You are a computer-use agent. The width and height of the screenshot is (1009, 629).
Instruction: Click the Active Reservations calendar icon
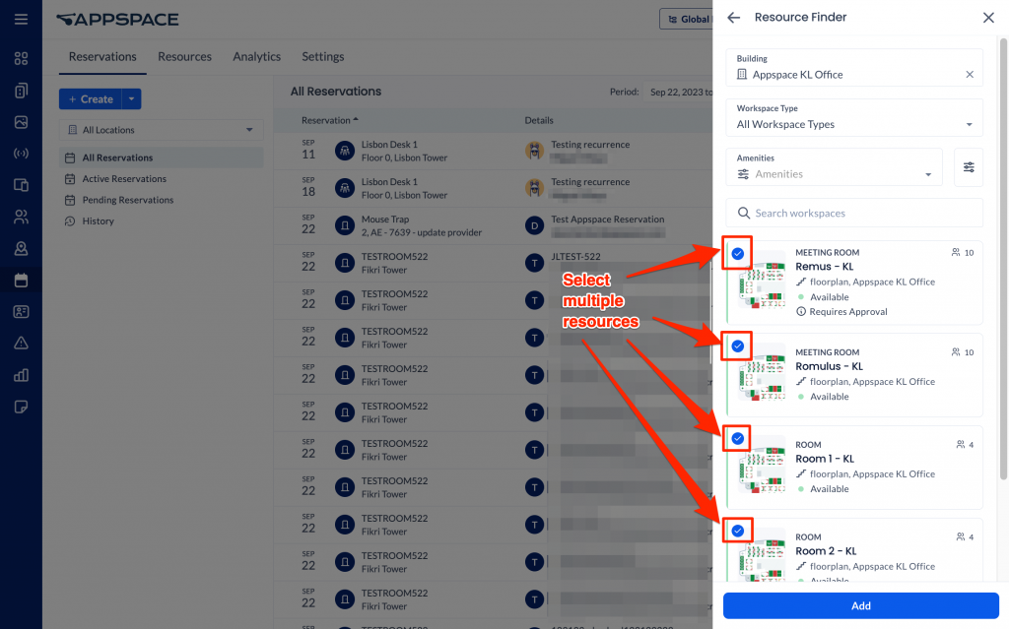(70, 179)
